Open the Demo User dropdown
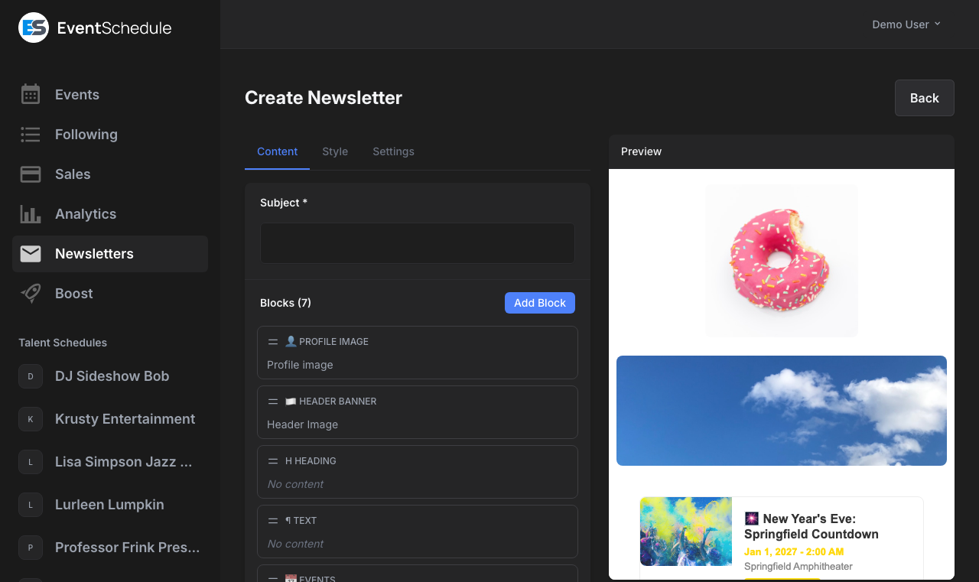The image size is (979, 582). [906, 24]
